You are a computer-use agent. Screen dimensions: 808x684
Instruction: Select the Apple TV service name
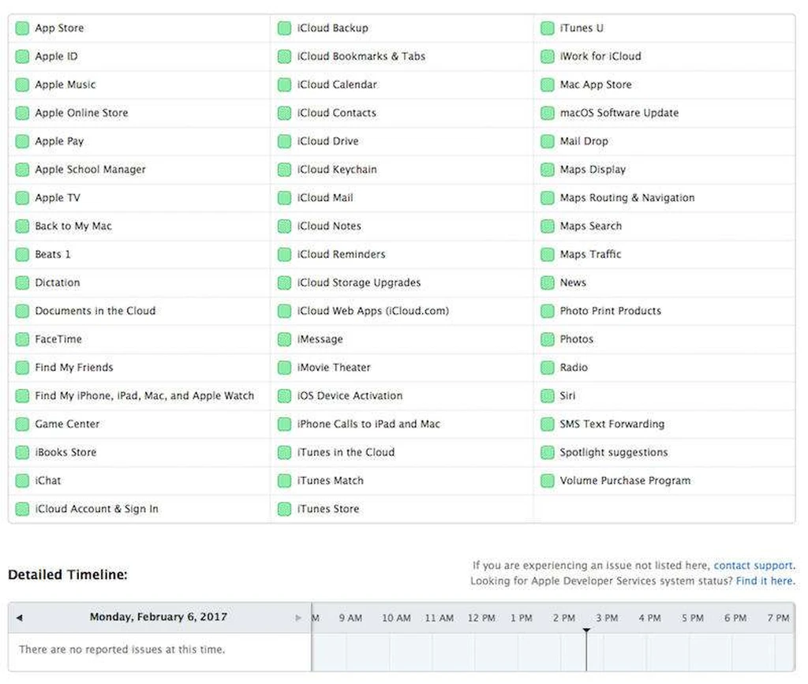point(58,198)
